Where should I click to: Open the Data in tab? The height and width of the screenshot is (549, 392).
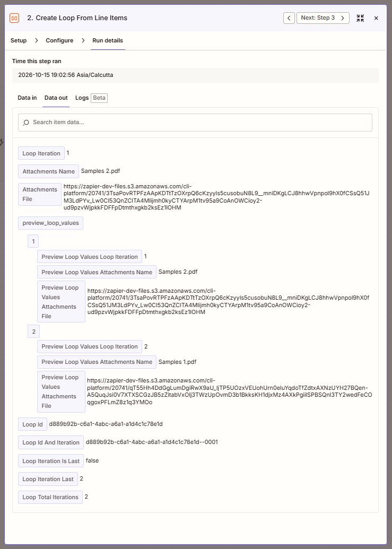pos(27,98)
